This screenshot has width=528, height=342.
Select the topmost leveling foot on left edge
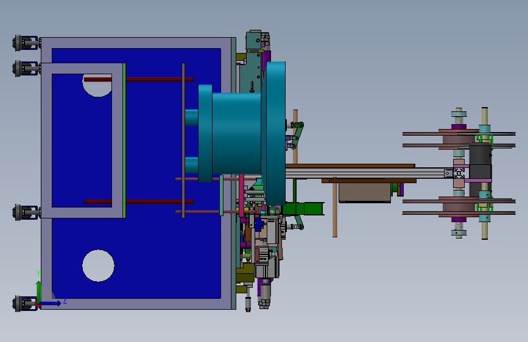click(26, 43)
